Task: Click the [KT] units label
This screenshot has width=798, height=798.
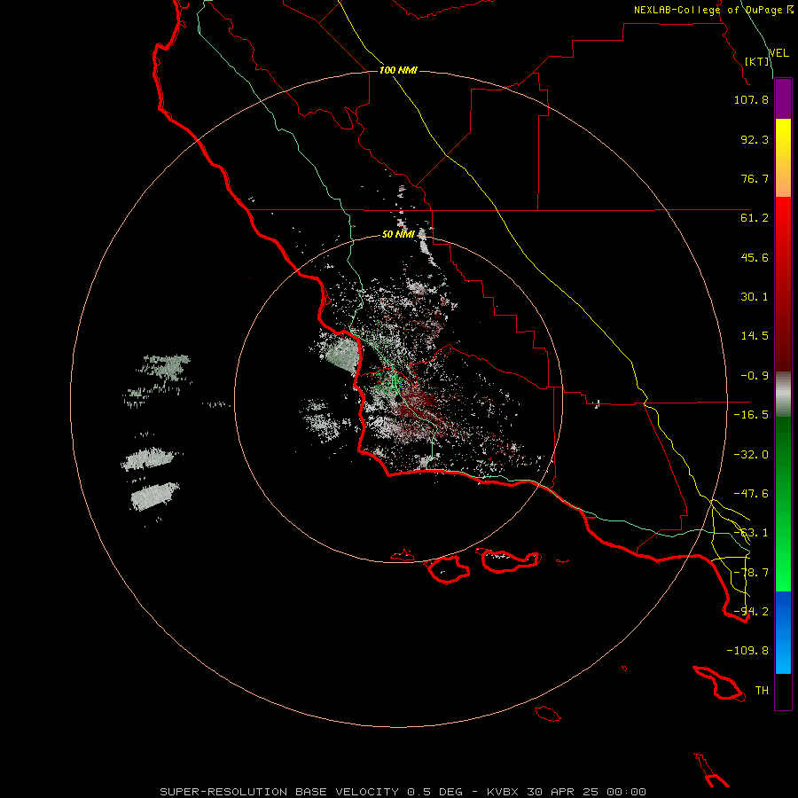Action: coord(757,61)
